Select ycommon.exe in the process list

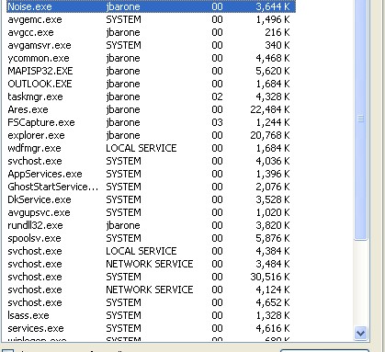151,58
